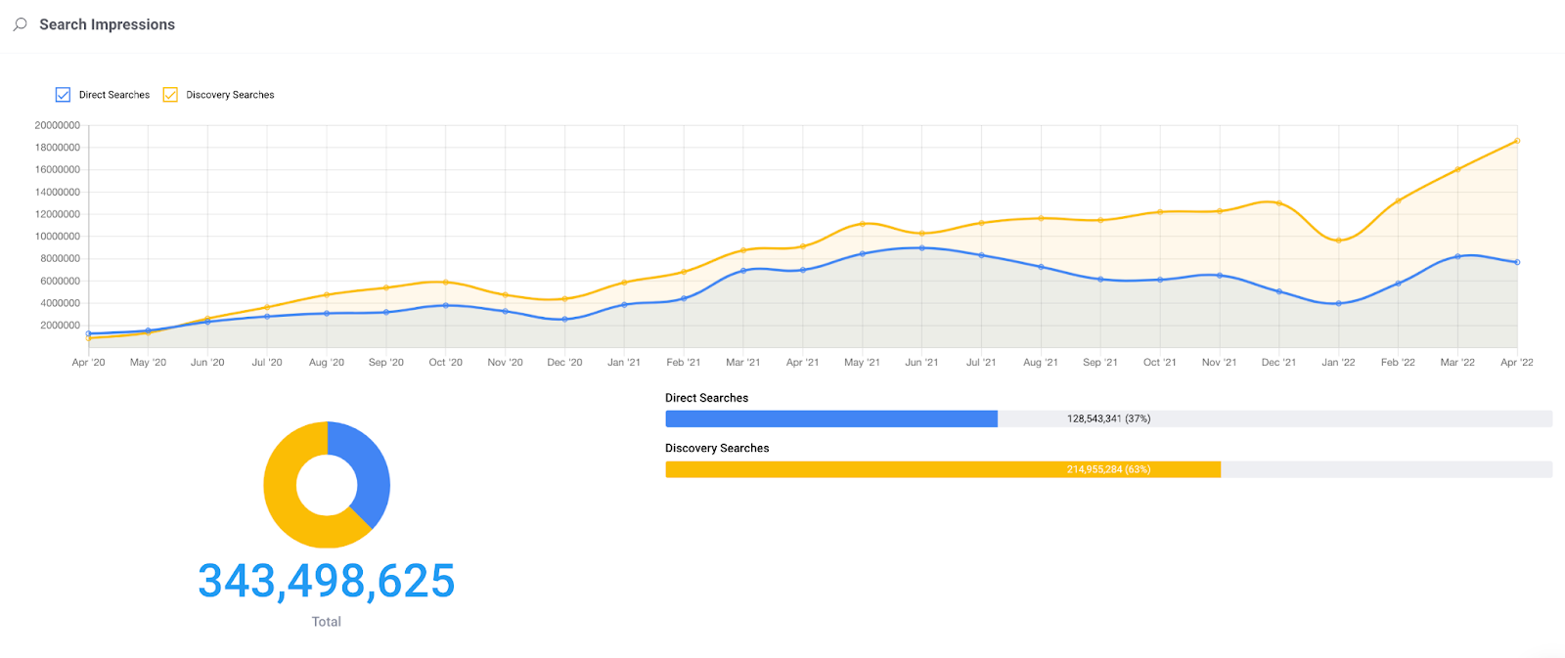Click the Oct '20 blue data point
Viewport: 1565px width, 658px height.
pos(446,305)
